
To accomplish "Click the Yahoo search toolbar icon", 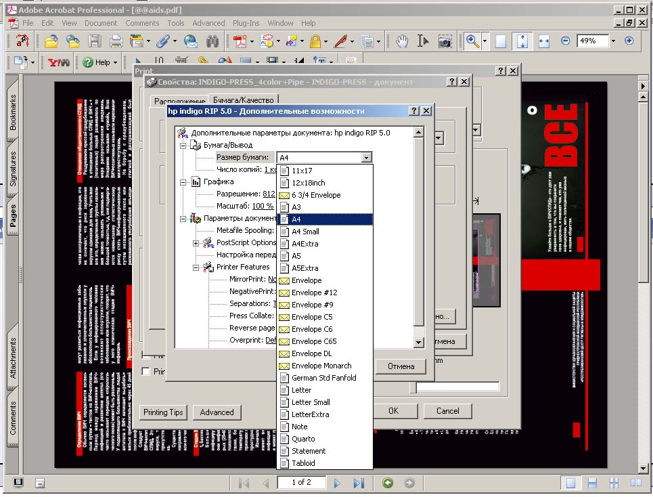I will 59,62.
